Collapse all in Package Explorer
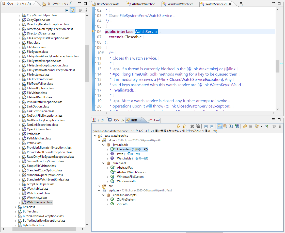The height and width of the screenshot is (233, 285). pos(67,10)
